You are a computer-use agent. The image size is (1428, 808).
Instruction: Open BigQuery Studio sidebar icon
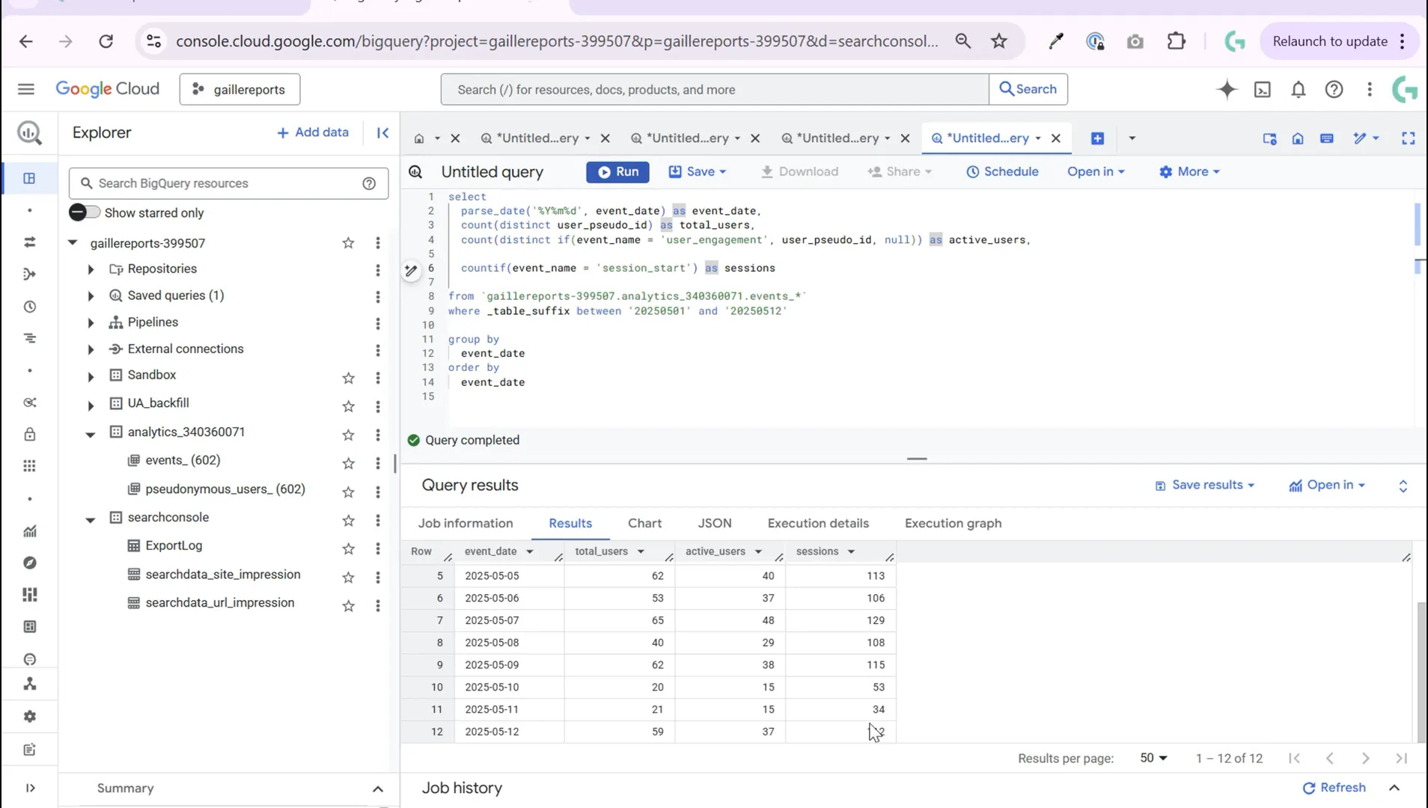[x=29, y=178]
